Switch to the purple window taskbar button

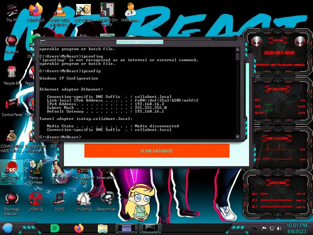coord(127,228)
